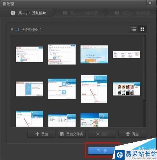Select step three tab in wizard
The height and width of the screenshot is (160, 157).
pyautogui.click(x=132, y=13)
